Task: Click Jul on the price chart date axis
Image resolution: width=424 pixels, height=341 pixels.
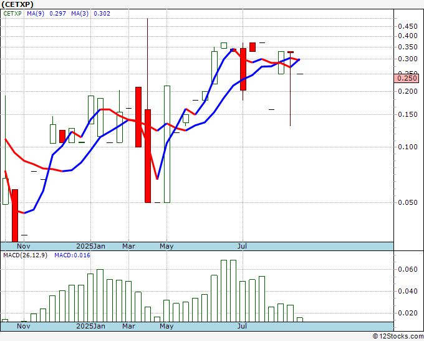Action: (243, 246)
